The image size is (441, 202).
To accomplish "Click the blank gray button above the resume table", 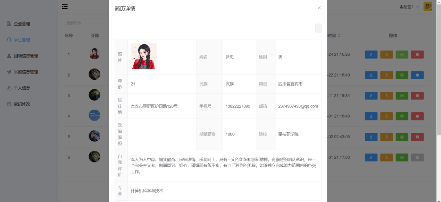I will [x=318, y=28].
